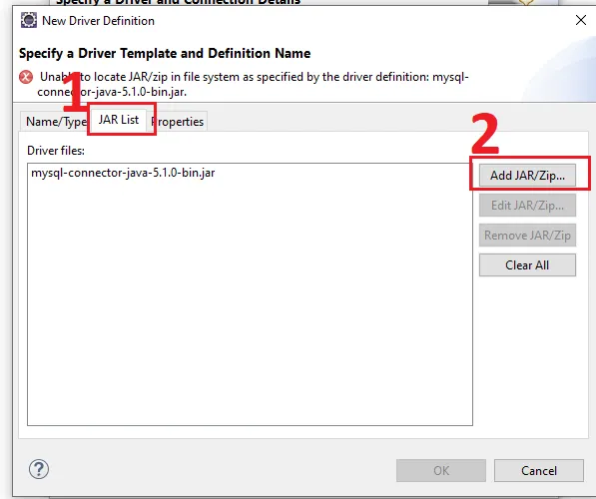
Task: Click the OK button
Action: pyautogui.click(x=441, y=470)
